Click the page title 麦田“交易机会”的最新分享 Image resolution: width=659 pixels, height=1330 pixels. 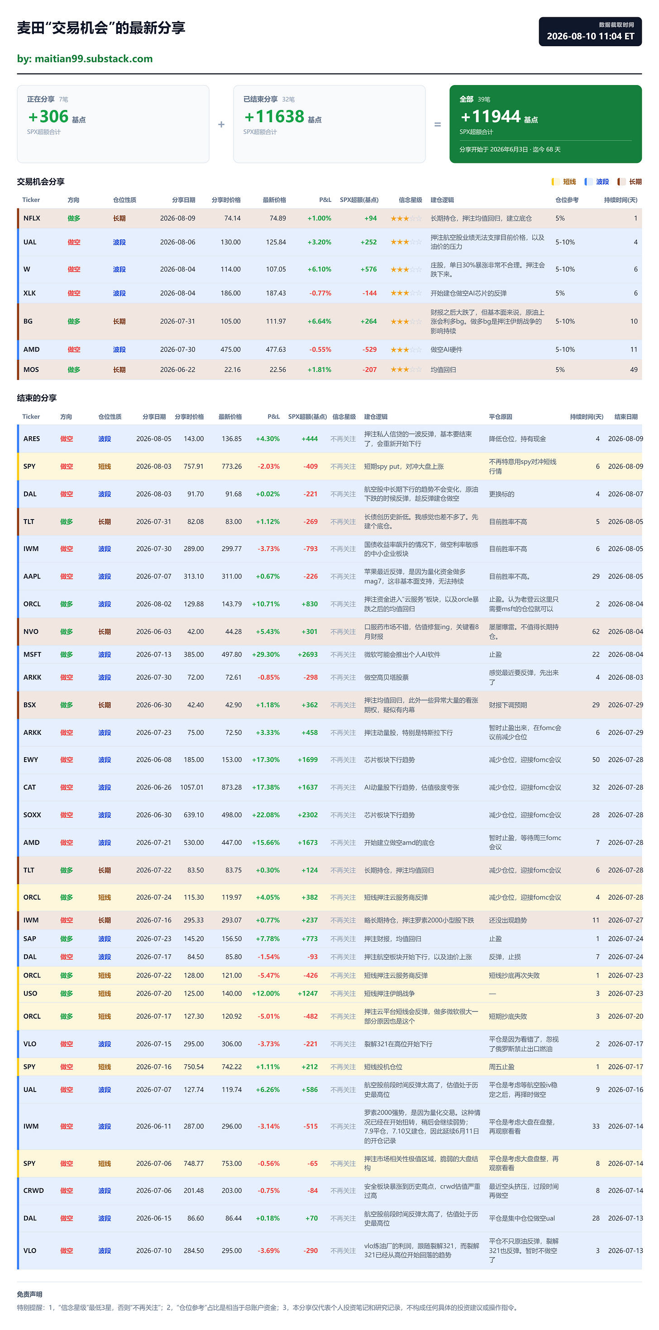coord(101,28)
